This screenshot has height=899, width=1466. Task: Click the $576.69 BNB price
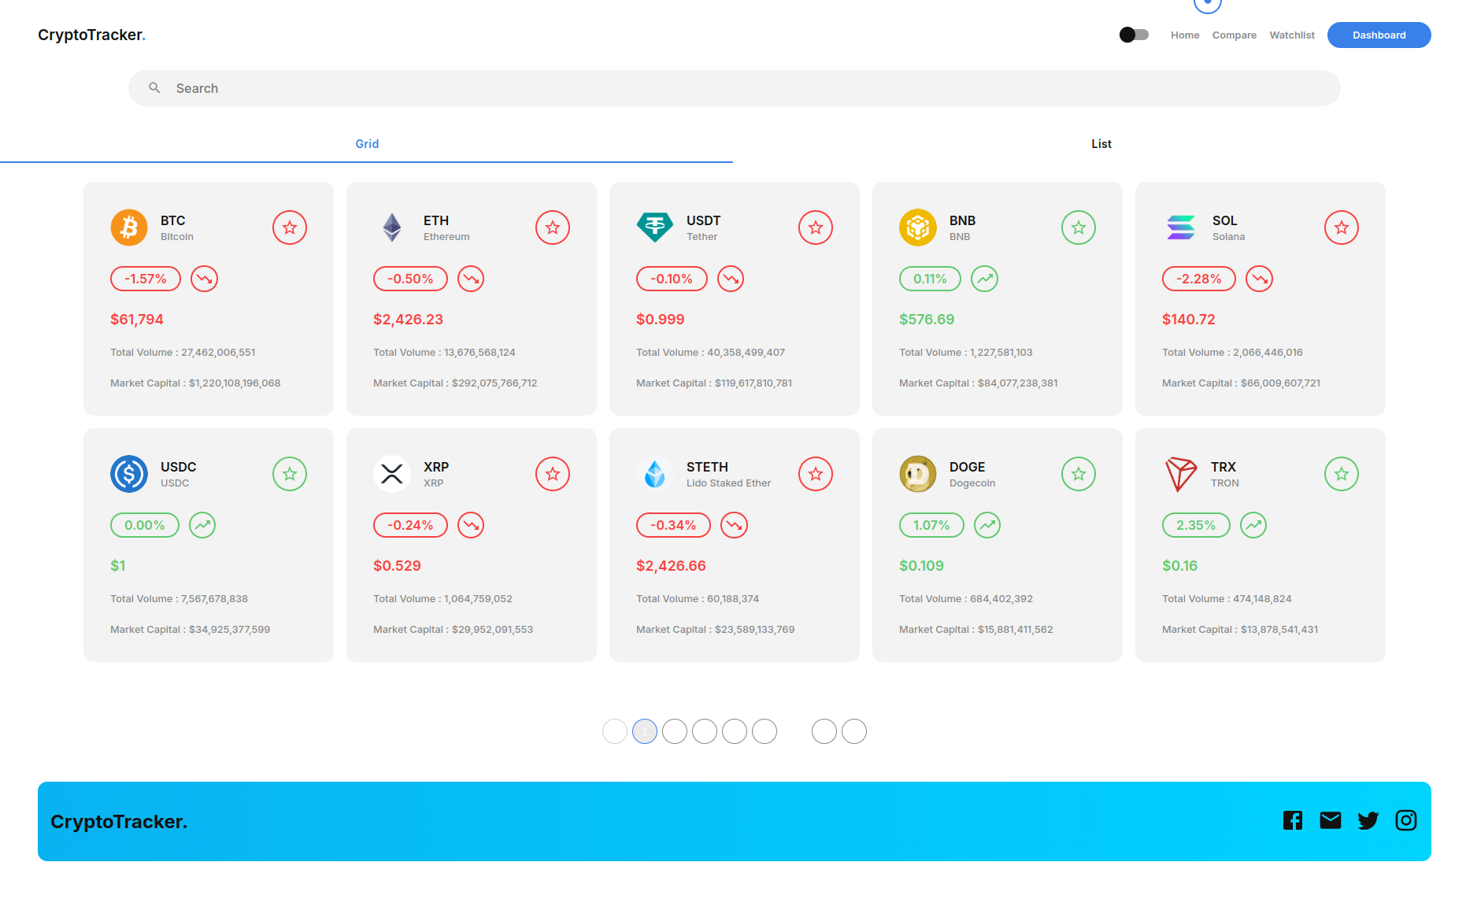pyautogui.click(x=927, y=320)
